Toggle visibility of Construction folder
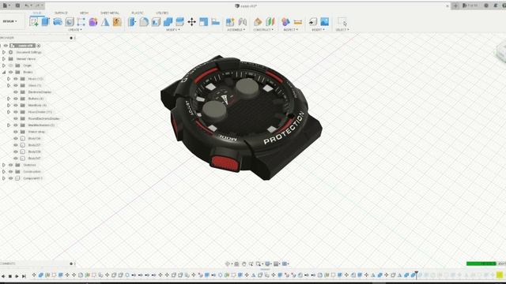Image resolution: width=506 pixels, height=284 pixels. [10, 172]
